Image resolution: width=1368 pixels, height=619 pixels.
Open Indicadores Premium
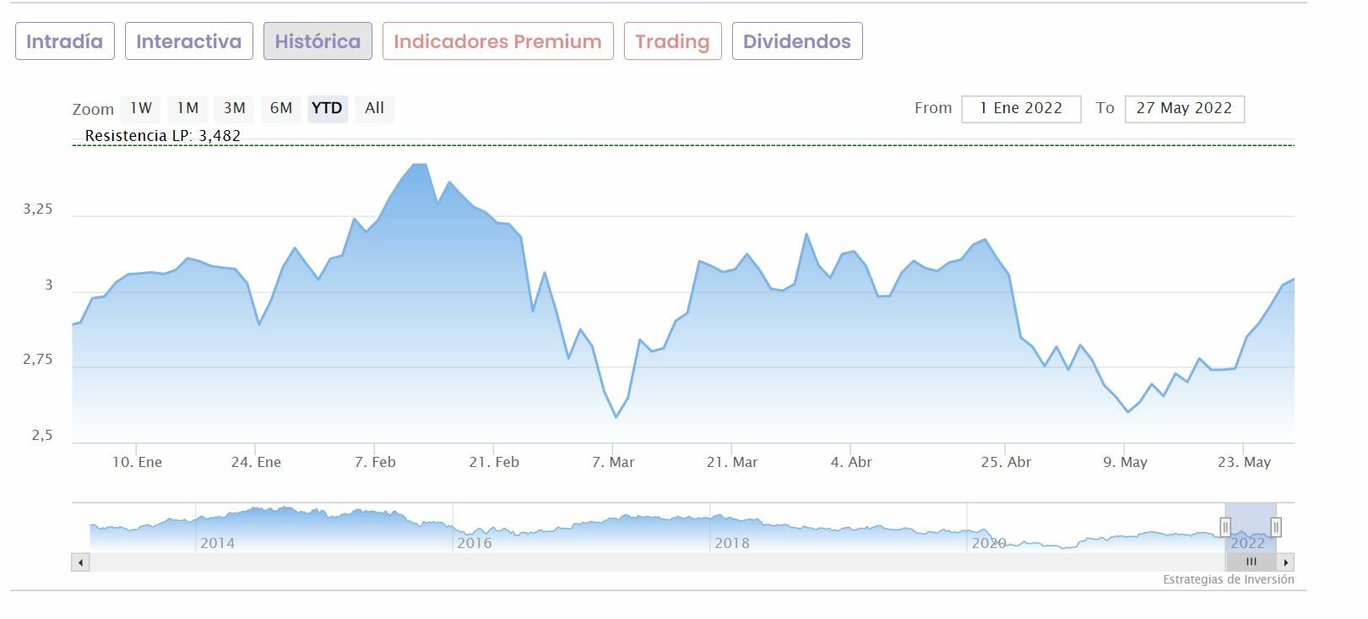click(497, 41)
